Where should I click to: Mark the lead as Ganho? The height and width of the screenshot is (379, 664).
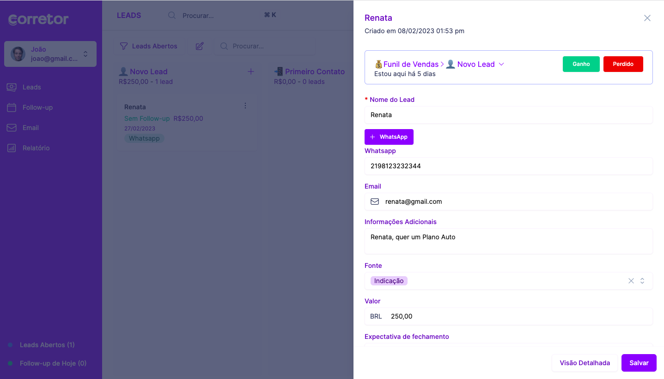[x=581, y=64]
